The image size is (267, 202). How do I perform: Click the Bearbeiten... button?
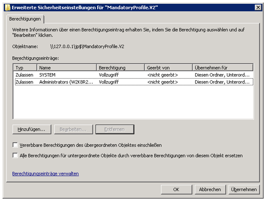tap(73, 129)
